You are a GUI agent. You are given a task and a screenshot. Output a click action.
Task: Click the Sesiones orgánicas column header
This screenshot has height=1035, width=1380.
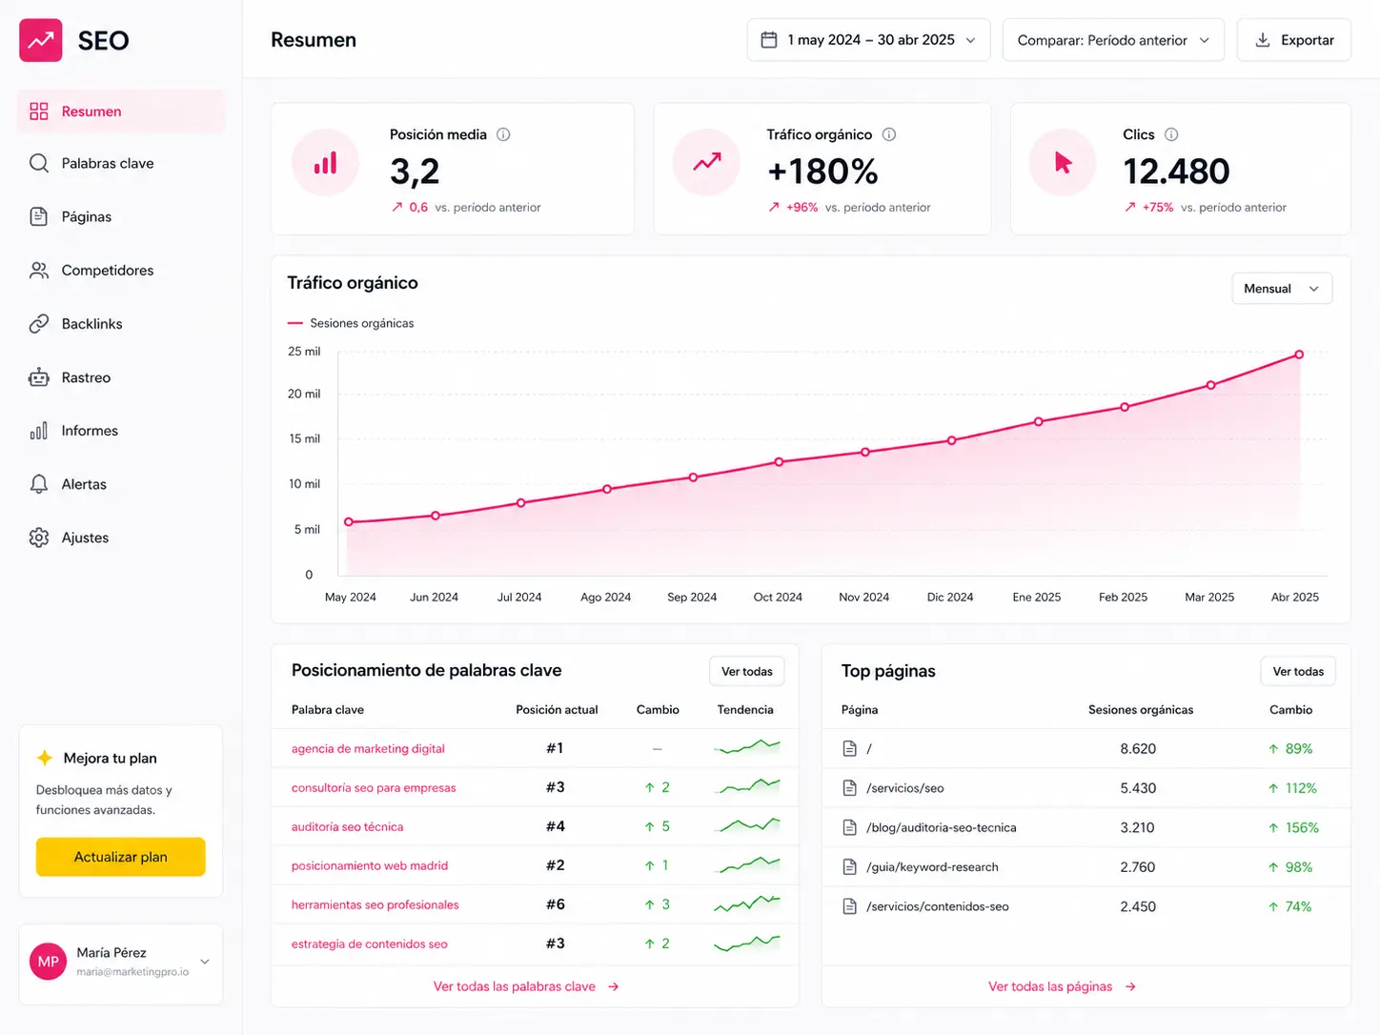click(1141, 710)
